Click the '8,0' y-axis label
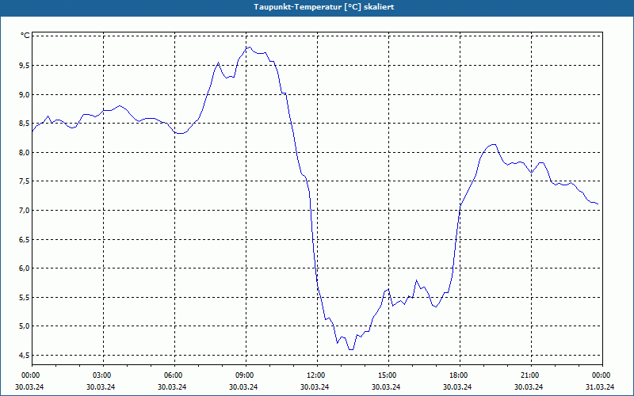The width and height of the screenshot is (634, 396). pyautogui.click(x=25, y=152)
